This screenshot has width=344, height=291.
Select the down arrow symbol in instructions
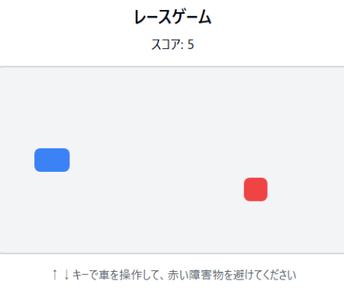66,275
